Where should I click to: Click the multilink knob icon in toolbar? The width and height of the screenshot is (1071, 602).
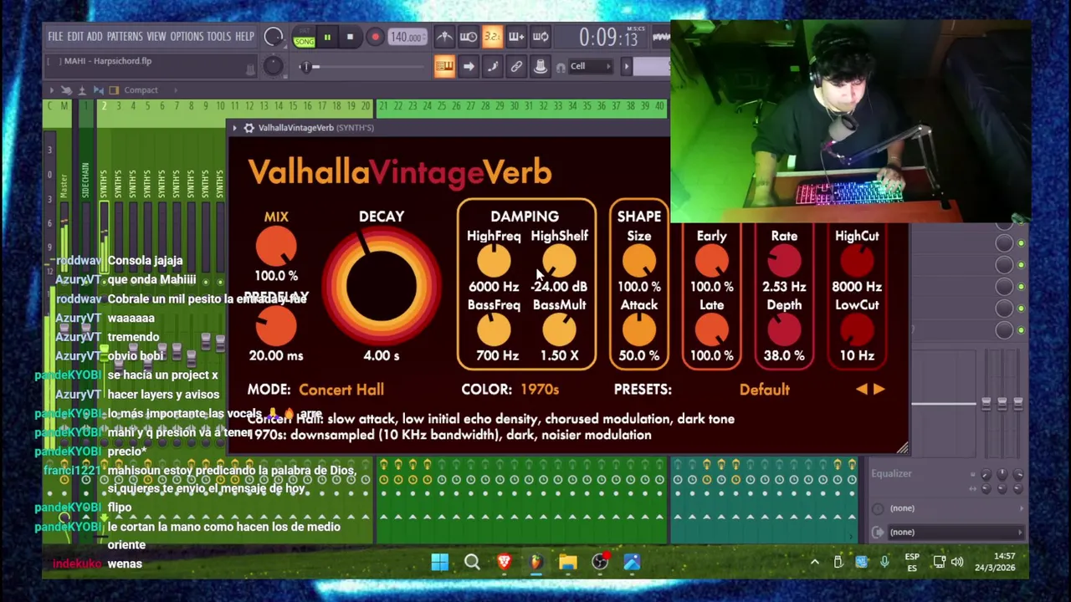point(541,66)
